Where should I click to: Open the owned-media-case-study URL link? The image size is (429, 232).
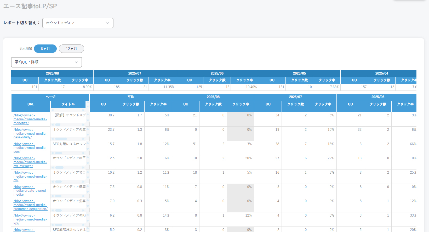point(30,133)
